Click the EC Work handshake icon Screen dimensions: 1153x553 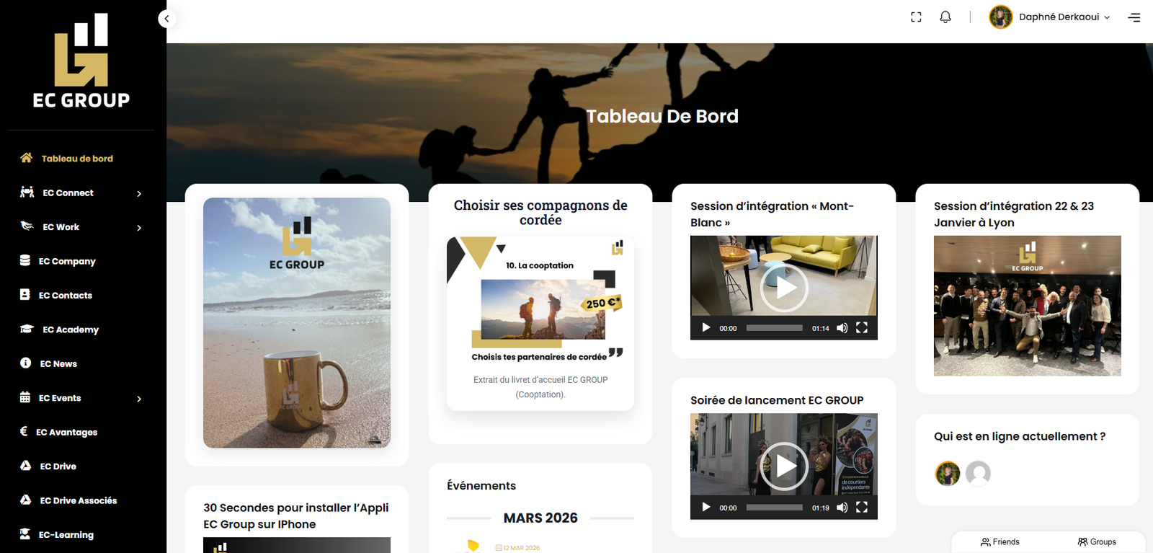point(27,226)
